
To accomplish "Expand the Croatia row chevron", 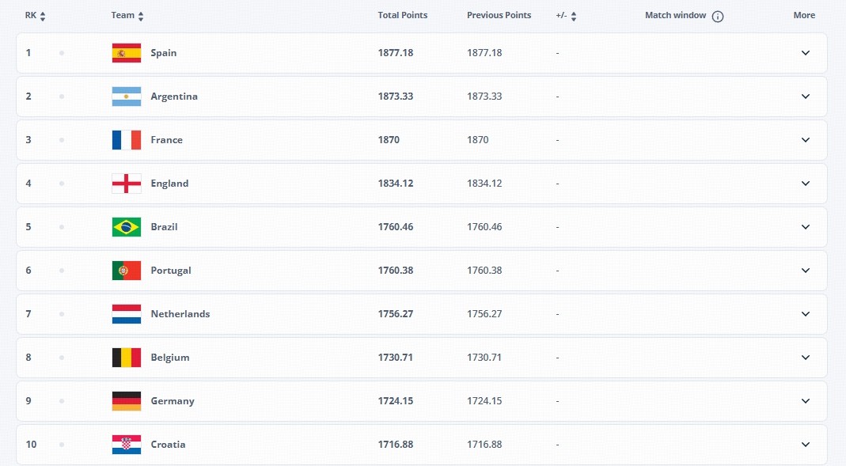I will tap(805, 445).
